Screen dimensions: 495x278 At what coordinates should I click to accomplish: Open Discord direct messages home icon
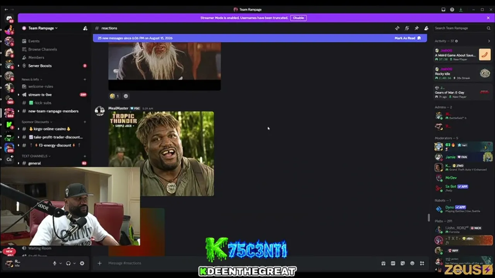point(9,19)
